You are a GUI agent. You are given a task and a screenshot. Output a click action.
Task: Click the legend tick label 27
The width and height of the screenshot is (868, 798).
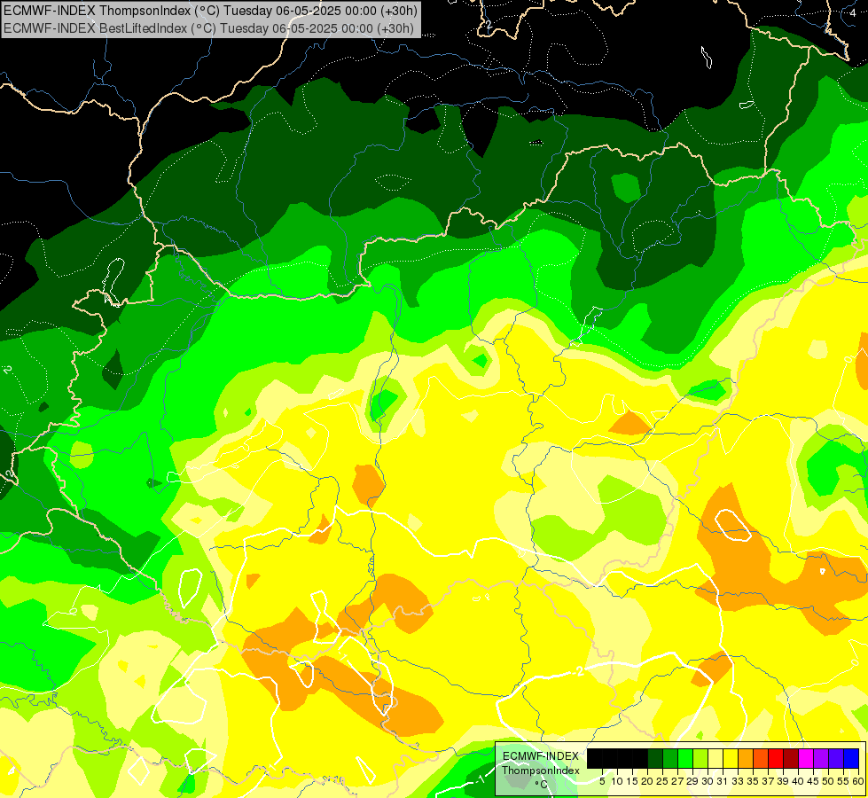pyautogui.click(x=677, y=781)
